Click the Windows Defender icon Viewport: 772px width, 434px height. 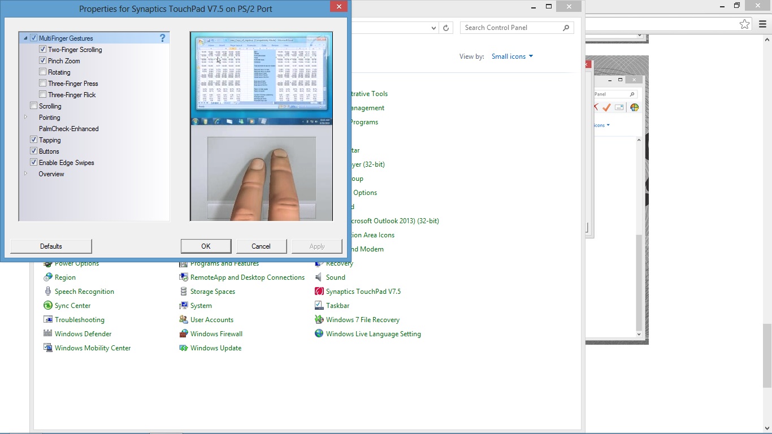(x=48, y=334)
